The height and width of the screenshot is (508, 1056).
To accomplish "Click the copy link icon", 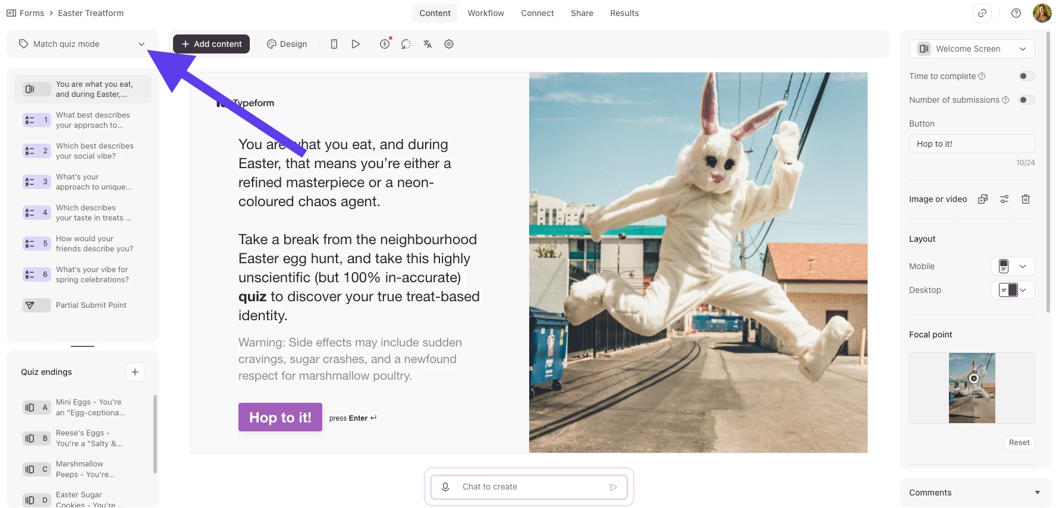I will coord(982,13).
